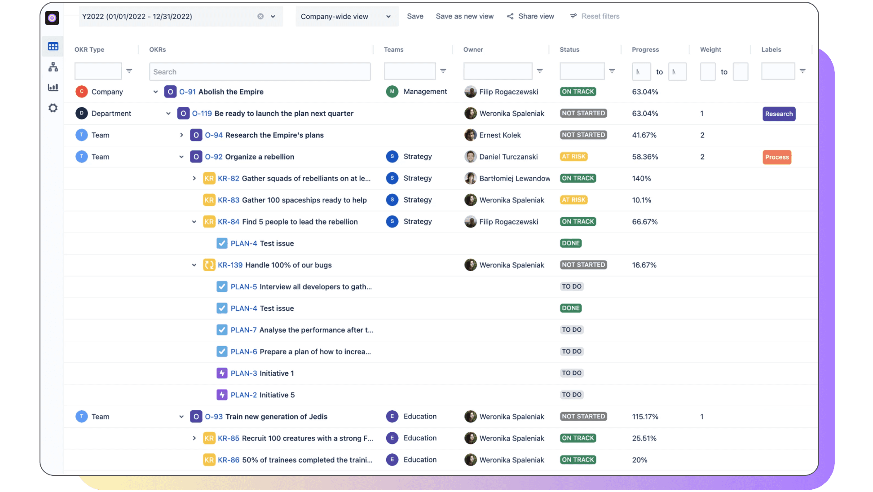The height and width of the screenshot is (492, 873).
Task: Expand O-94 Research the Empire's plans
Action: pyautogui.click(x=181, y=135)
